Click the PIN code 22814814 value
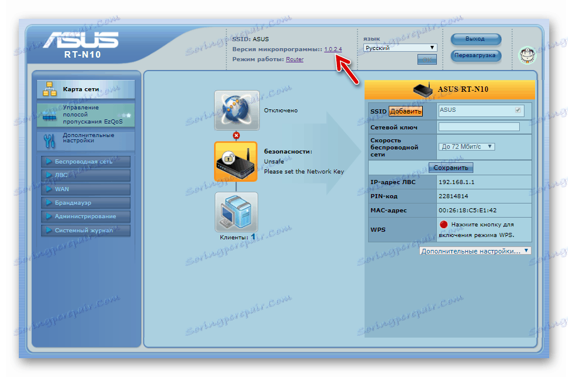 (453, 196)
